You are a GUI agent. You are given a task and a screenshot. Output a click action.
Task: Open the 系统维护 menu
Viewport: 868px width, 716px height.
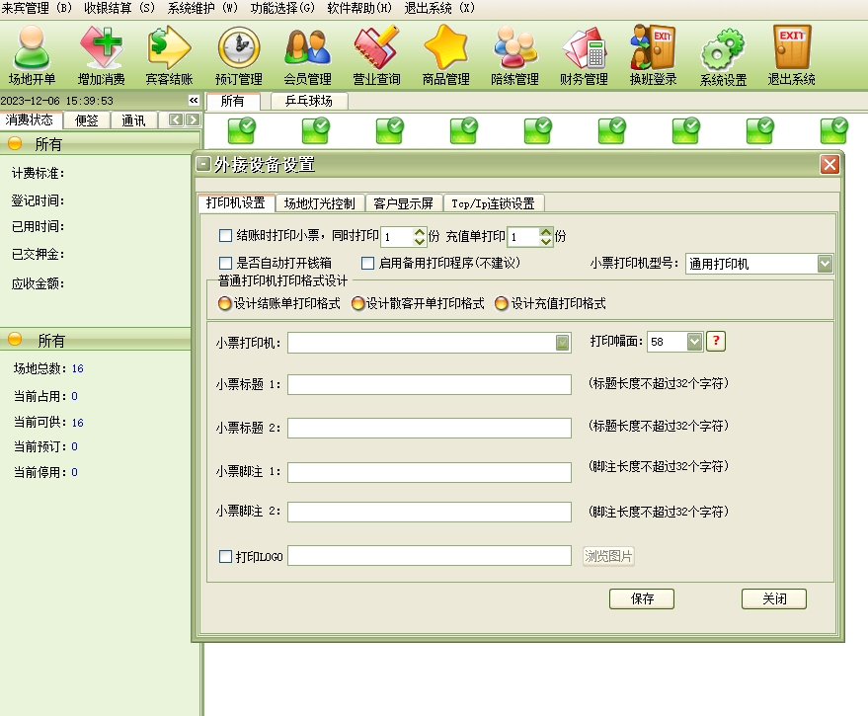[202, 7]
